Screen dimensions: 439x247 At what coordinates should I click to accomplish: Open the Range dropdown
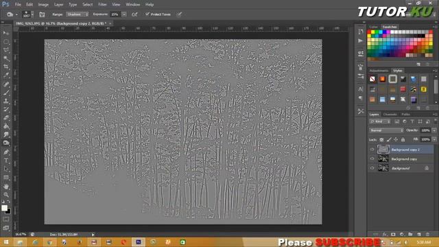pos(78,14)
